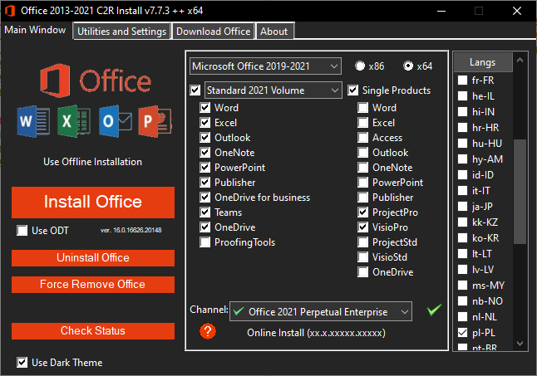
Task: Click the Force Remove Office button
Action: click(93, 285)
